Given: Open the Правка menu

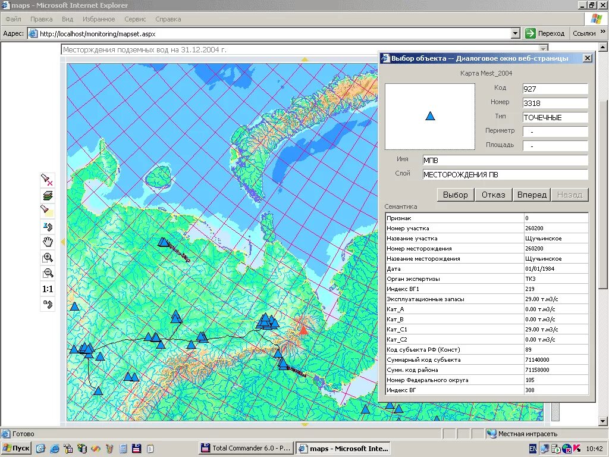Looking at the screenshot, I should (41, 19).
